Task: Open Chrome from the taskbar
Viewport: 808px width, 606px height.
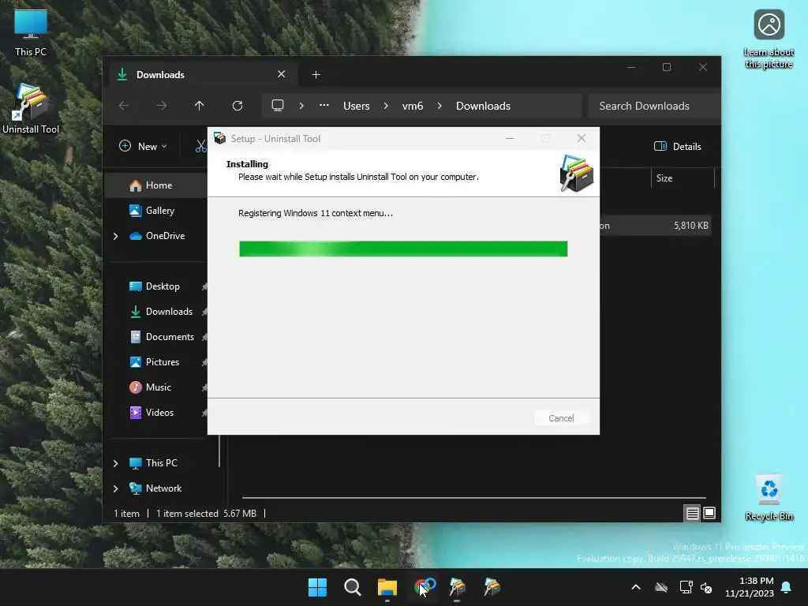Action: pyautogui.click(x=424, y=587)
